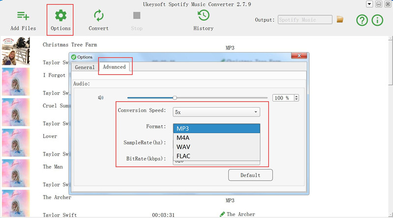Click the volume speaker icon
The image size is (393, 218).
tap(101, 98)
